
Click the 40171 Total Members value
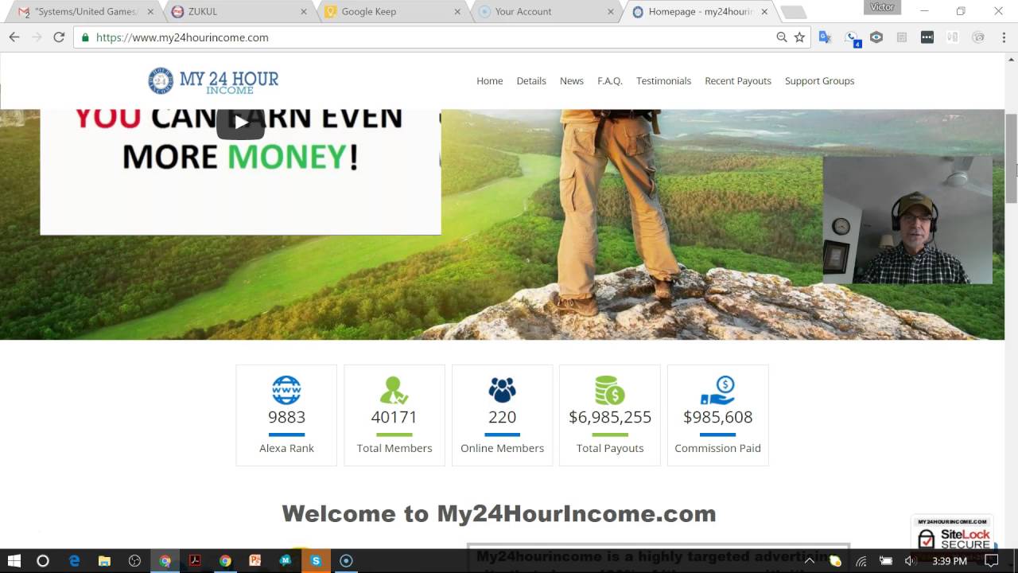[394, 417]
